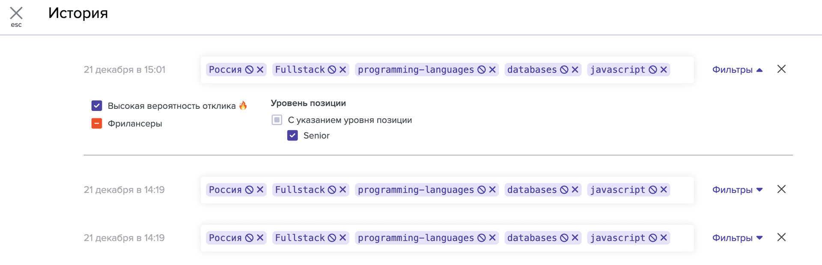This screenshot has width=822, height=265.
Task: Exclude Fullstack tag in last history entry
Action: coord(332,238)
